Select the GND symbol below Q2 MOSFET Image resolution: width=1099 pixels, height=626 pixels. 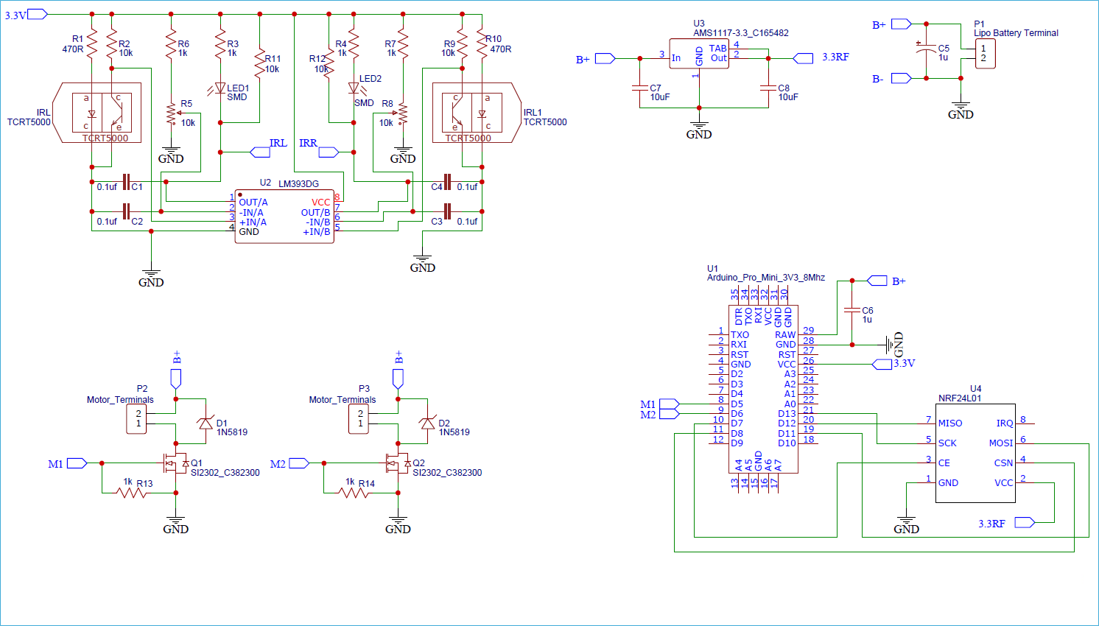398,524
